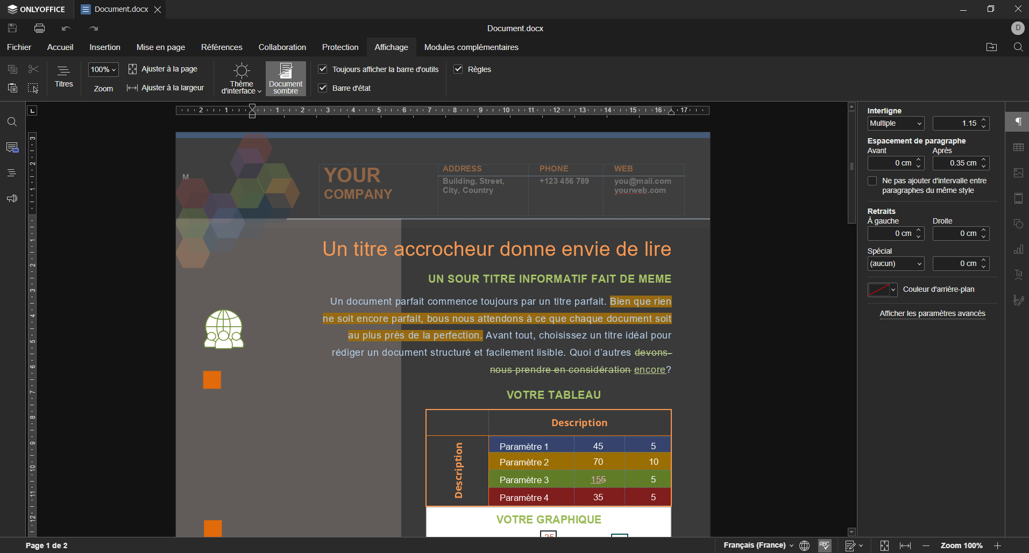
Task: Click the Save icon in title bar
Action: tap(12, 28)
